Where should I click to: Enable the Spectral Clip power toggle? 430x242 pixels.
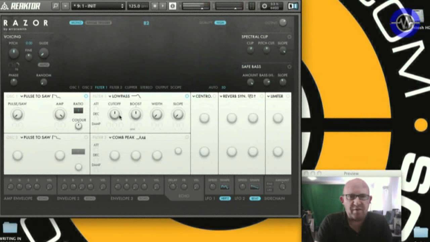pyautogui.click(x=289, y=37)
